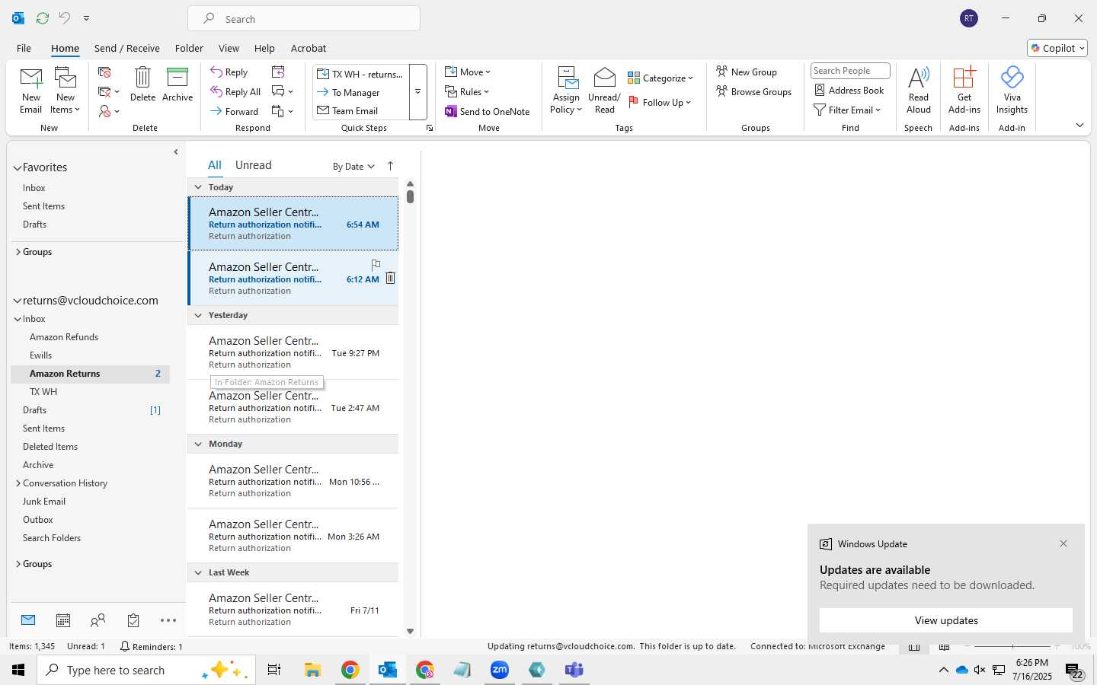Image resolution: width=1097 pixels, height=685 pixels.
Task: Delete the selected email via ribbon
Action: pos(142,84)
